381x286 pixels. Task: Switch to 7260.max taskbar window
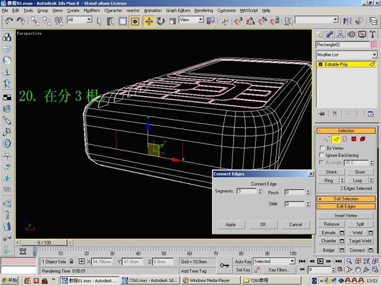[x=150, y=281]
